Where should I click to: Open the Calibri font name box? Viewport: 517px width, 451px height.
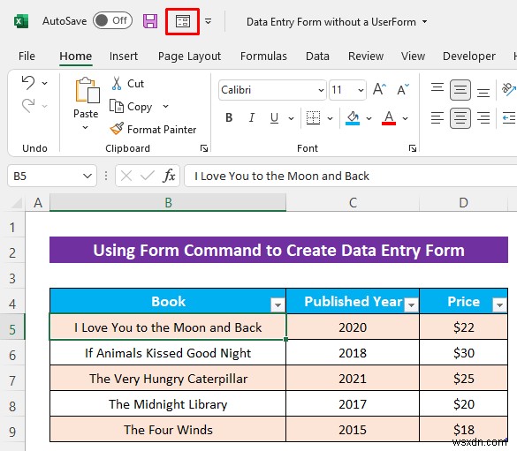pos(272,90)
